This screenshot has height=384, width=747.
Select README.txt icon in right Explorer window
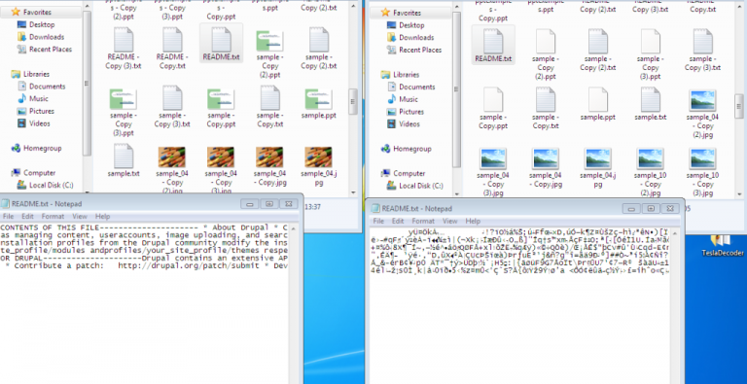pyautogui.click(x=493, y=46)
